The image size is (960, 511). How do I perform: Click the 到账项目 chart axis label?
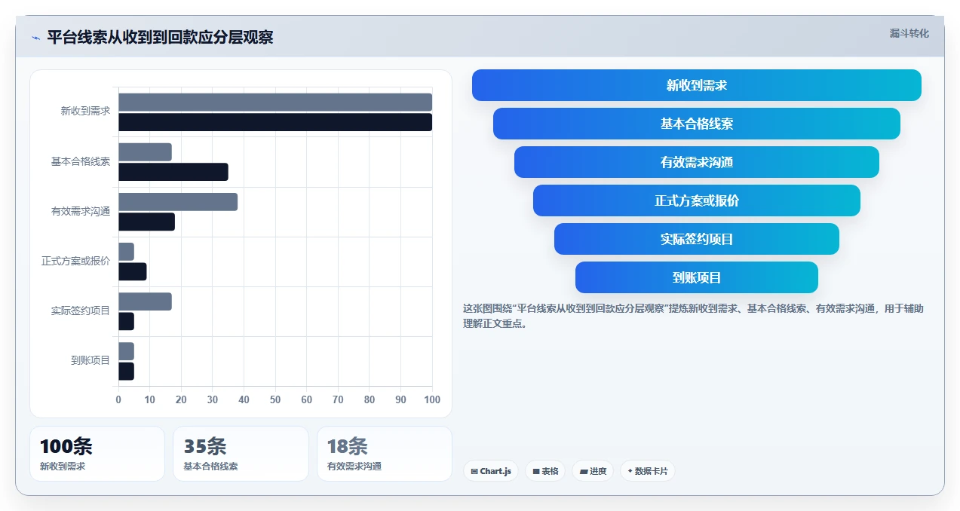[90, 361]
